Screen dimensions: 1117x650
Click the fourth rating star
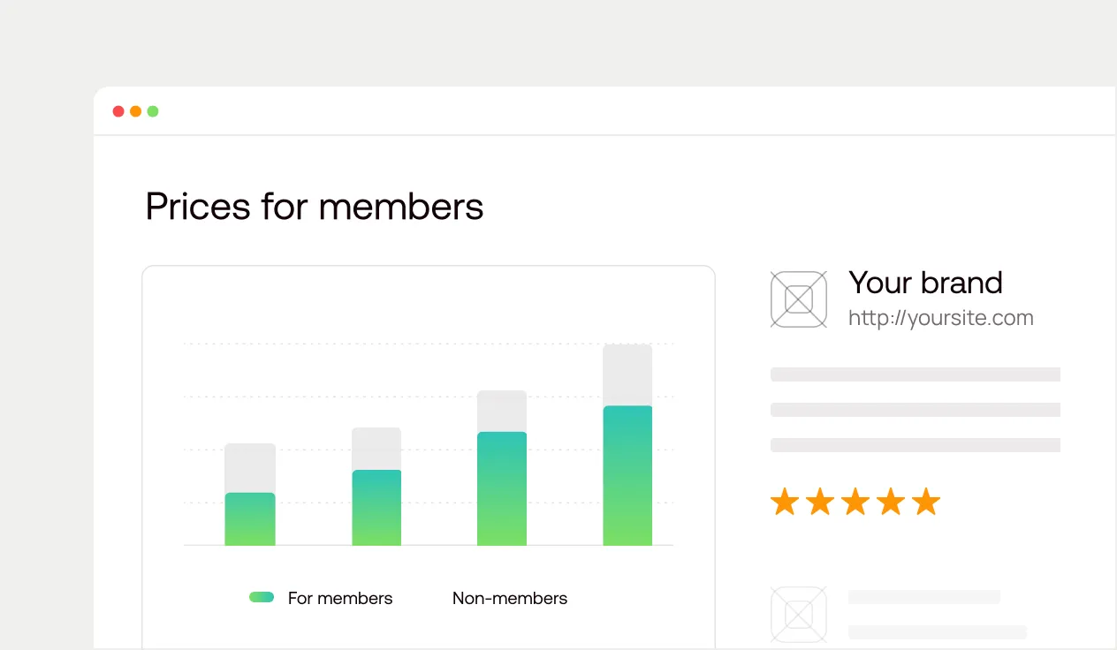point(891,502)
